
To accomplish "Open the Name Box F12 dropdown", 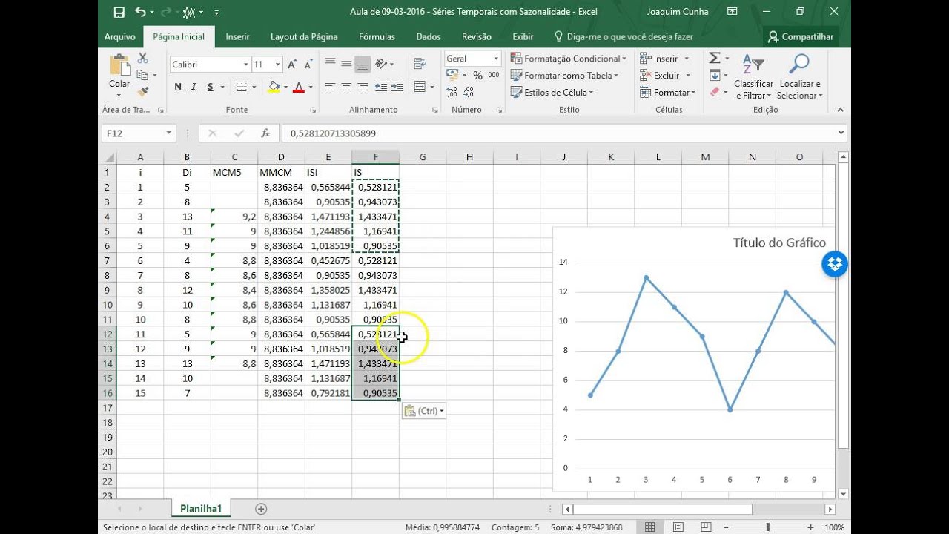I will pos(169,133).
